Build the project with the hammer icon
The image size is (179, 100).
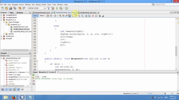(x=49, y=8)
